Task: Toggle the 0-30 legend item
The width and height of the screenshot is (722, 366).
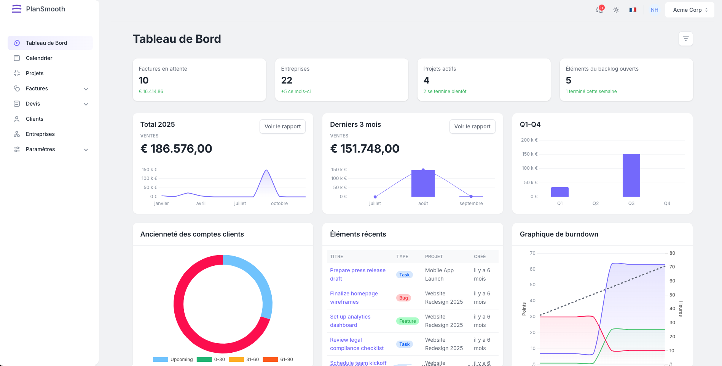Action: (x=211, y=360)
